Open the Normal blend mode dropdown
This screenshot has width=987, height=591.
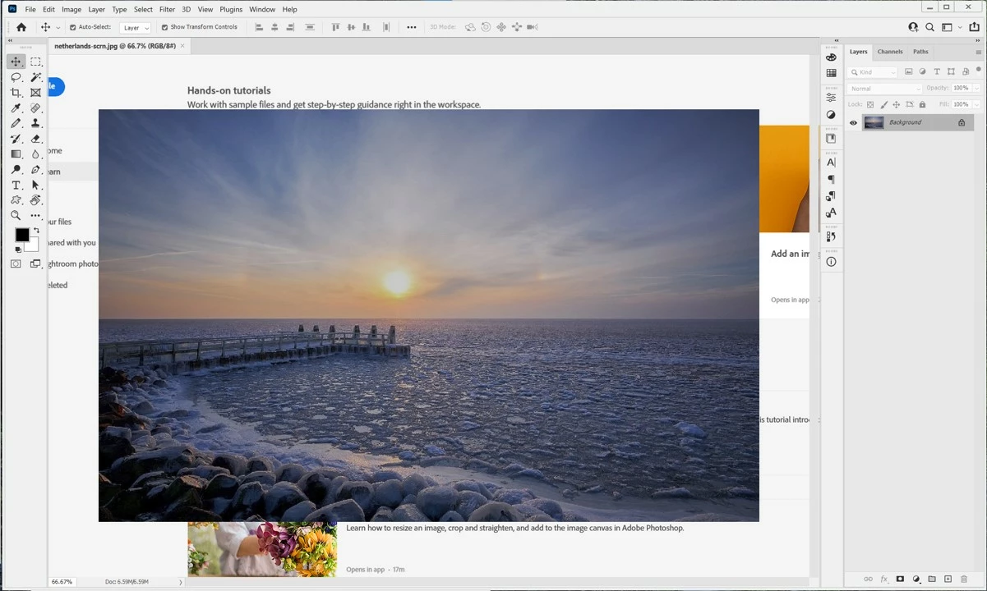click(885, 89)
